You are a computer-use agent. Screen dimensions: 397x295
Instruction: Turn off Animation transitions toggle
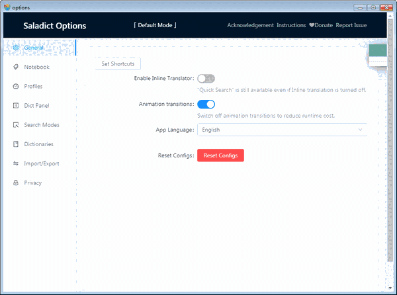pos(206,105)
